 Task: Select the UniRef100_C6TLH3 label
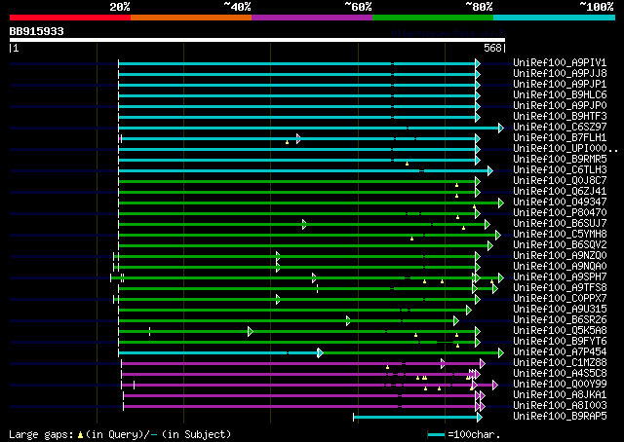click(x=560, y=170)
